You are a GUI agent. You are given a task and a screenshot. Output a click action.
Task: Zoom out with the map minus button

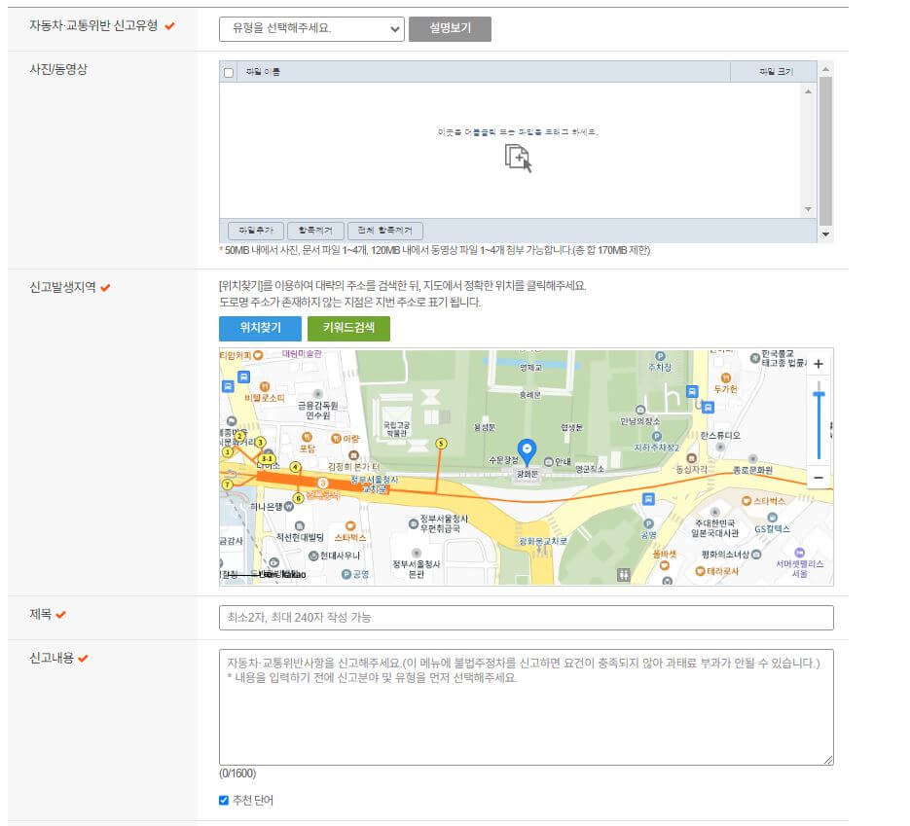click(819, 478)
